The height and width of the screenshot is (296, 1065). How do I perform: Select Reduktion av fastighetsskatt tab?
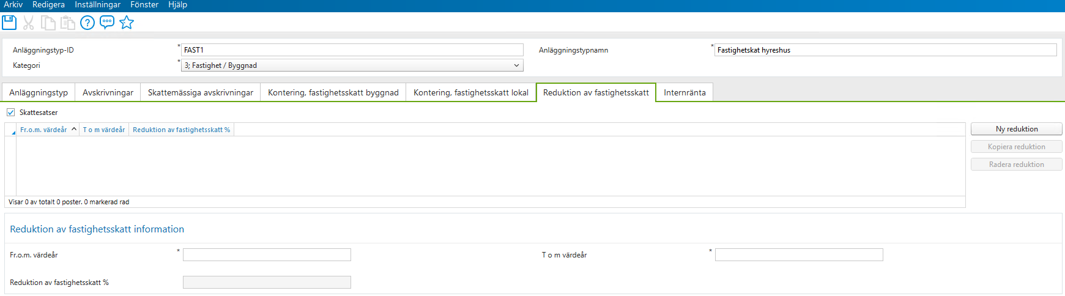(596, 92)
